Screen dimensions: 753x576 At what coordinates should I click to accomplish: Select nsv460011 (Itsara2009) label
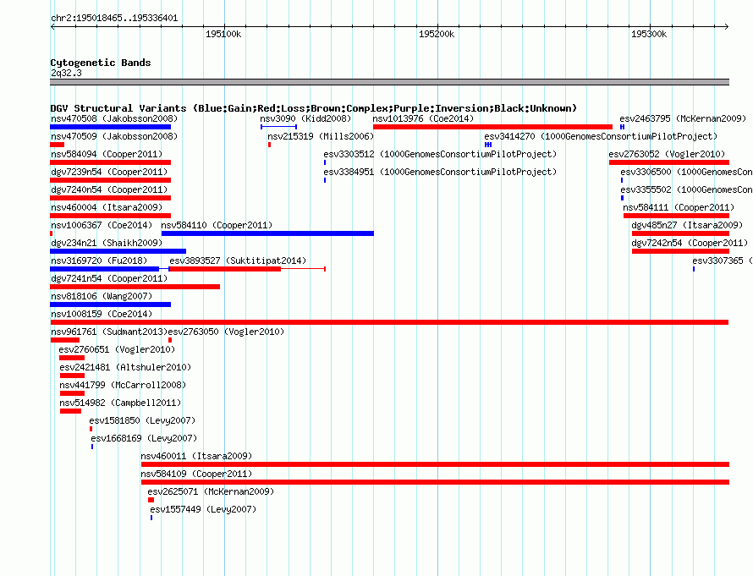(196, 456)
